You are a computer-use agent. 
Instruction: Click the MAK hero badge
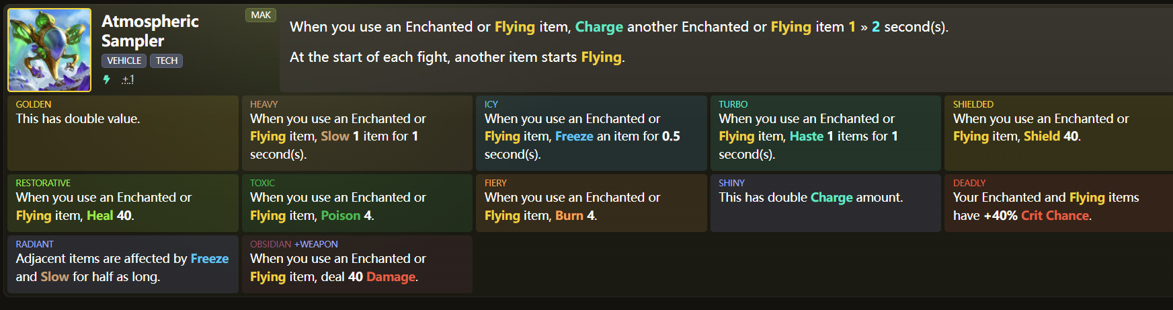coord(261,15)
